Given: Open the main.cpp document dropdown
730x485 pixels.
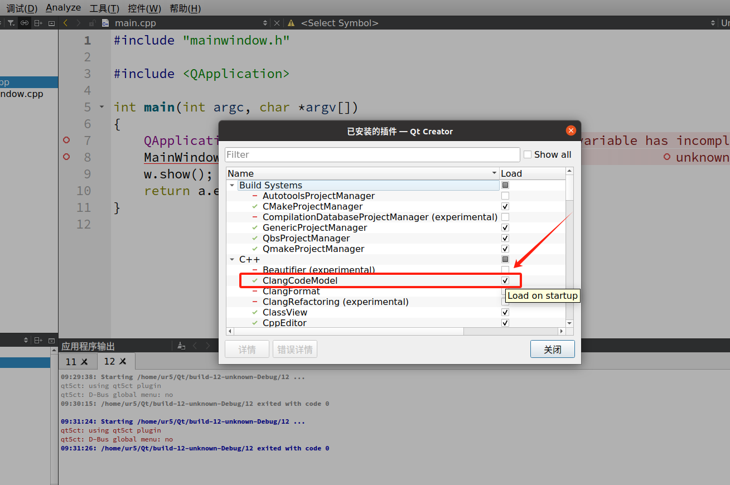Looking at the screenshot, I should pos(265,23).
